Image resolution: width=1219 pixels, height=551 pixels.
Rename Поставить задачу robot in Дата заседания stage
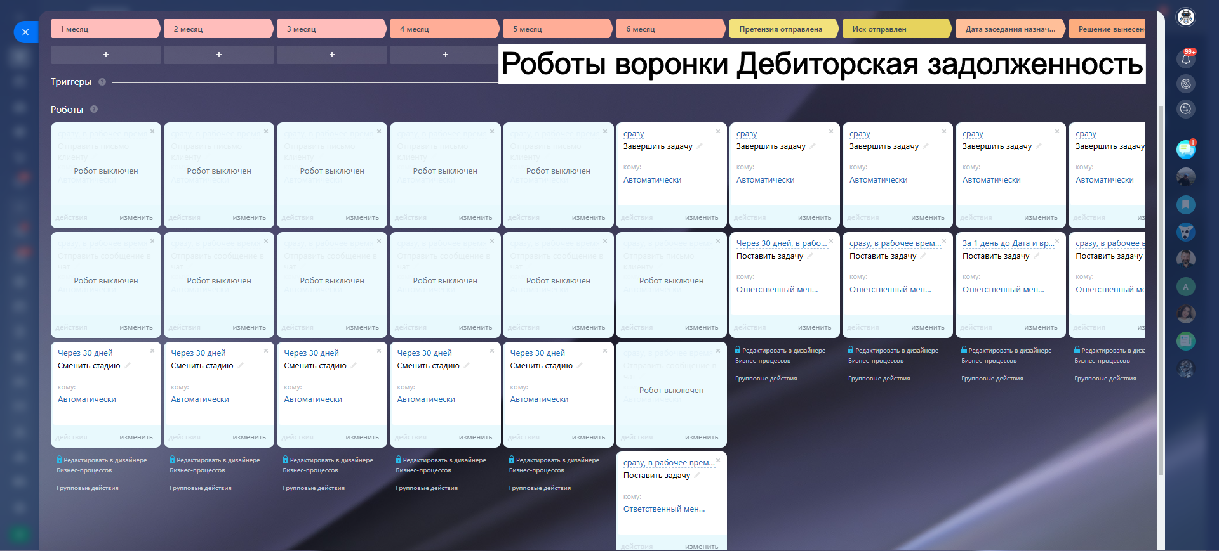pos(1036,256)
